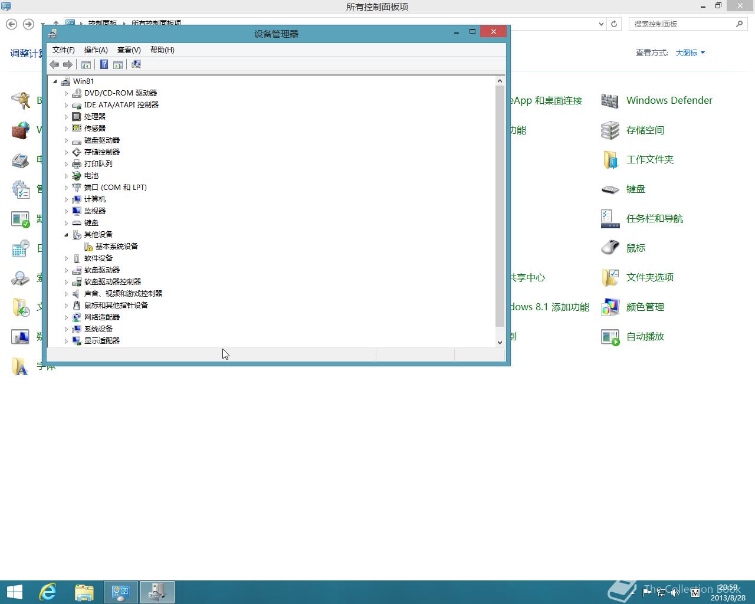Screen dimensions: 755x604
Task: Click the 传感器 category icon
Action: tap(77, 128)
